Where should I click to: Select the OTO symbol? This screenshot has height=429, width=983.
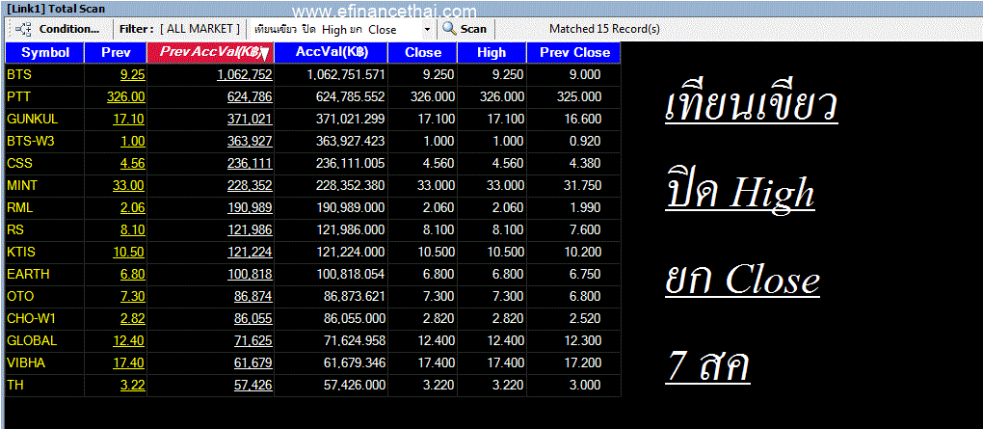(x=19, y=296)
